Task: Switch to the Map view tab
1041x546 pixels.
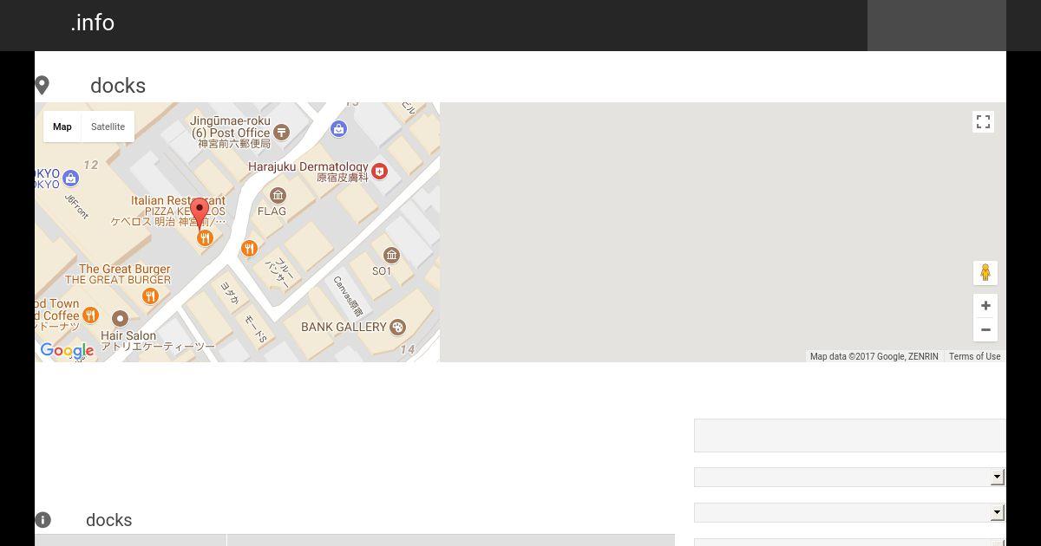Action: pyautogui.click(x=62, y=127)
